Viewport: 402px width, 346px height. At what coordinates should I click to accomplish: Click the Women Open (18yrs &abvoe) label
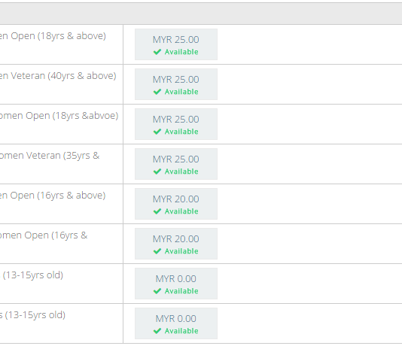pyautogui.click(x=59, y=116)
